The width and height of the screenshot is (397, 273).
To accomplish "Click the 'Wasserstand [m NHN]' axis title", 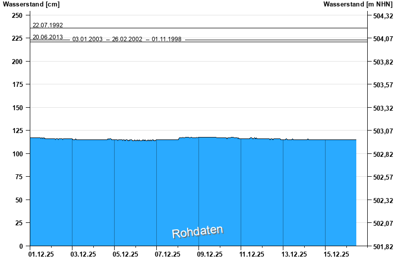I will (x=359, y=4).
